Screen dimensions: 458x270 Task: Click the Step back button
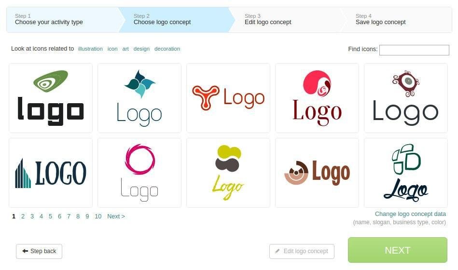tap(39, 251)
